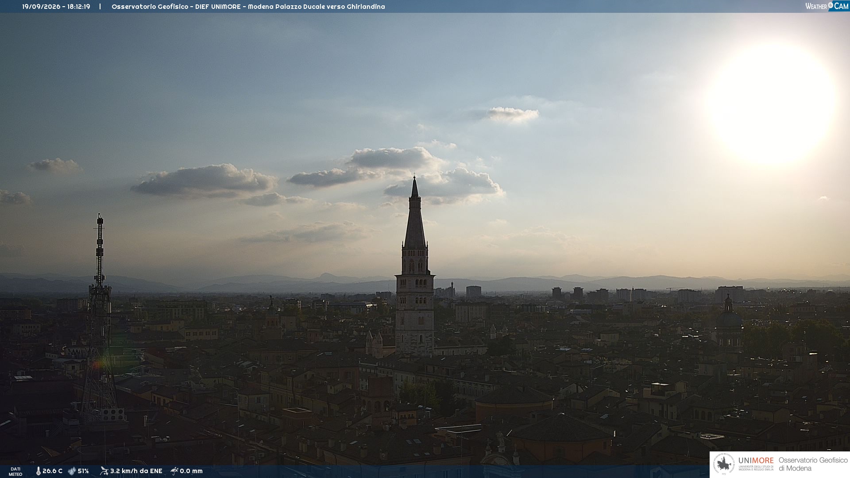Click the rainfall umbrella icon

174,471
